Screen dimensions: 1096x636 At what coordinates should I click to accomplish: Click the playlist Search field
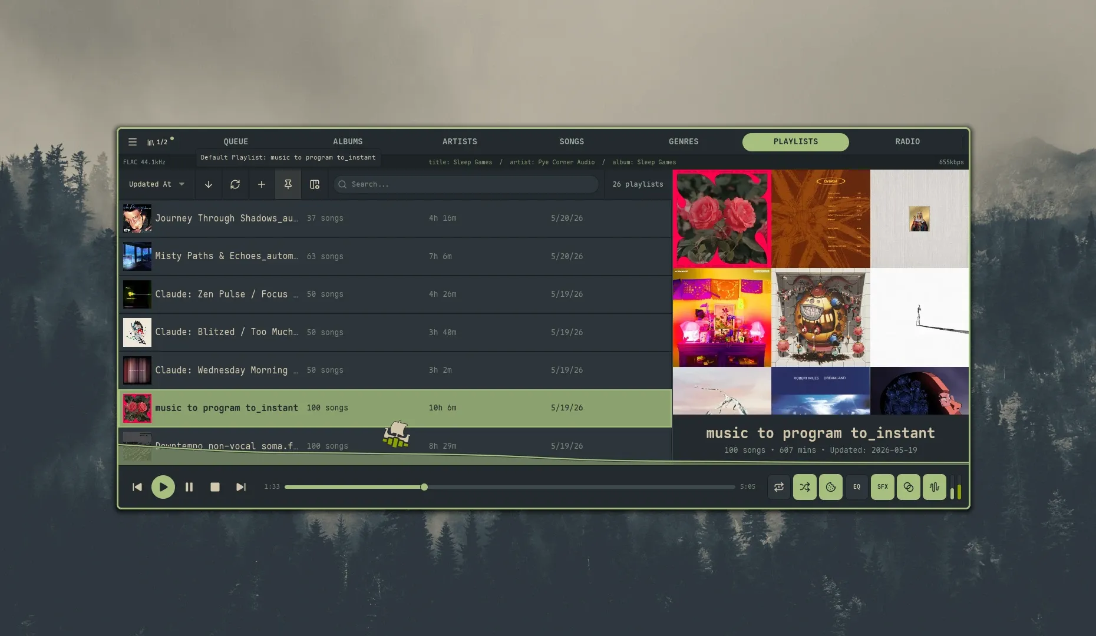tap(466, 184)
